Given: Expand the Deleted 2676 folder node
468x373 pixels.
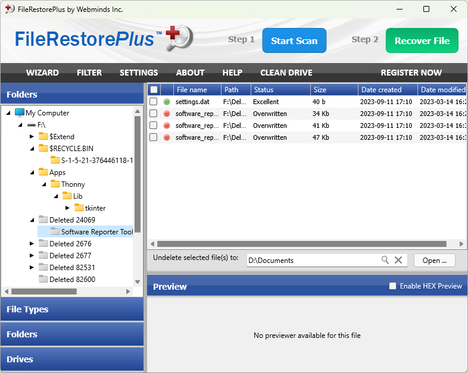Looking at the screenshot, I should pyautogui.click(x=32, y=243).
